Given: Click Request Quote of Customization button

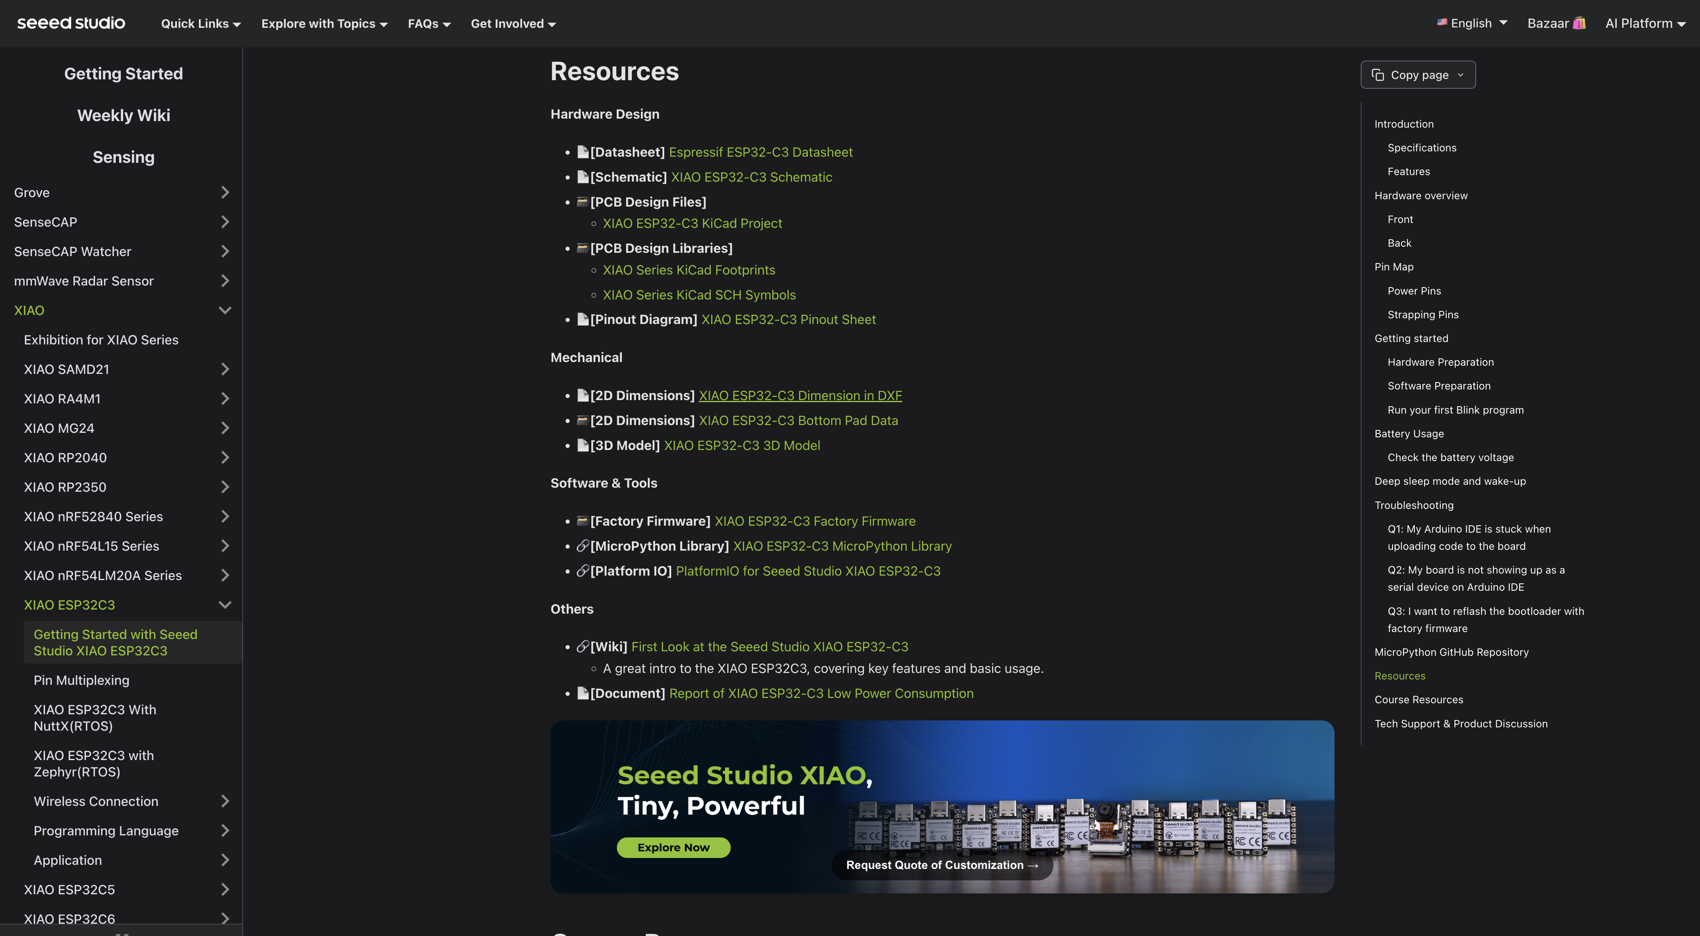Looking at the screenshot, I should click(942, 865).
